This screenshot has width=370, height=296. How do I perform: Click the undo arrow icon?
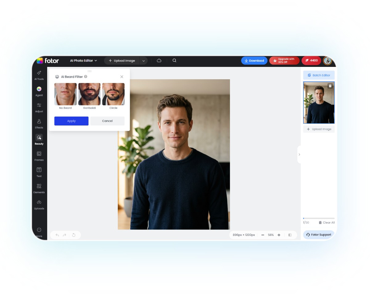57,235
